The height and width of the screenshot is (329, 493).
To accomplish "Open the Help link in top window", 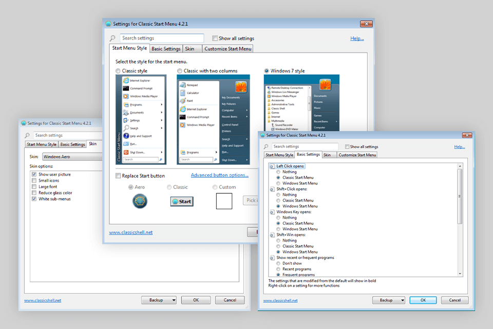I will pyautogui.click(x=357, y=39).
